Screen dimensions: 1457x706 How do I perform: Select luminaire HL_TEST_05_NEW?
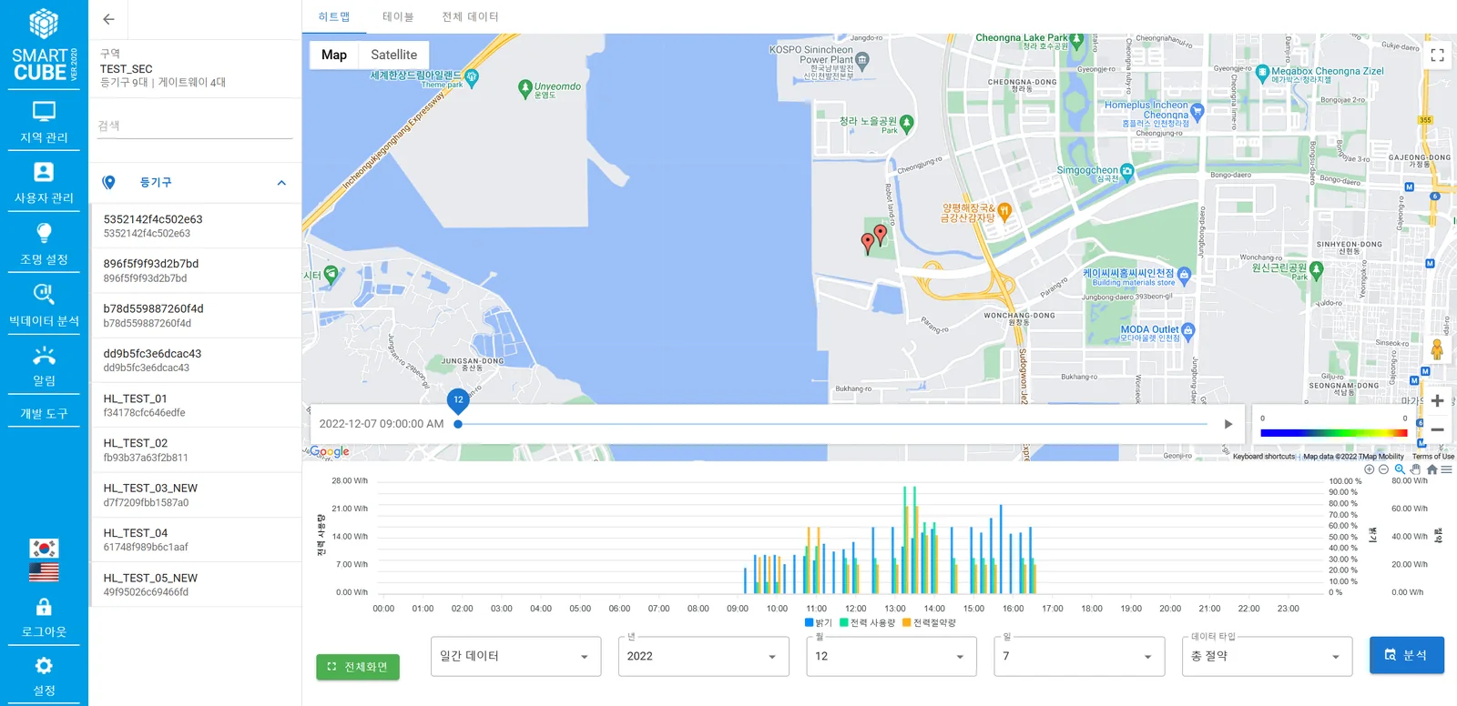(196, 585)
